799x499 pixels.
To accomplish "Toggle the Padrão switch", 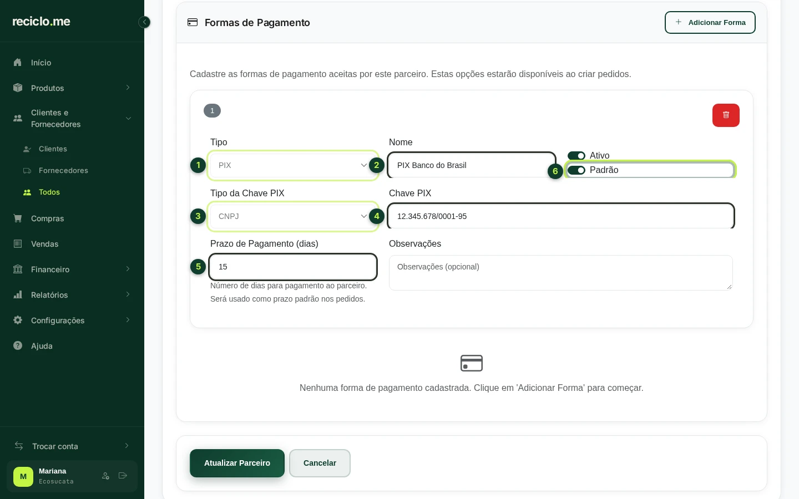I will (x=577, y=170).
